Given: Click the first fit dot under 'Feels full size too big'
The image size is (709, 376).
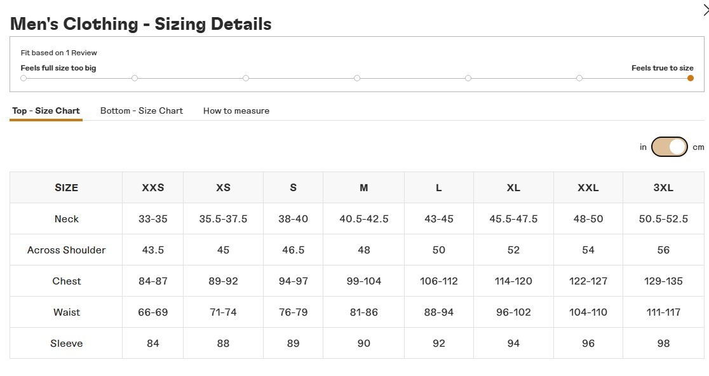Looking at the screenshot, I should 24,78.
